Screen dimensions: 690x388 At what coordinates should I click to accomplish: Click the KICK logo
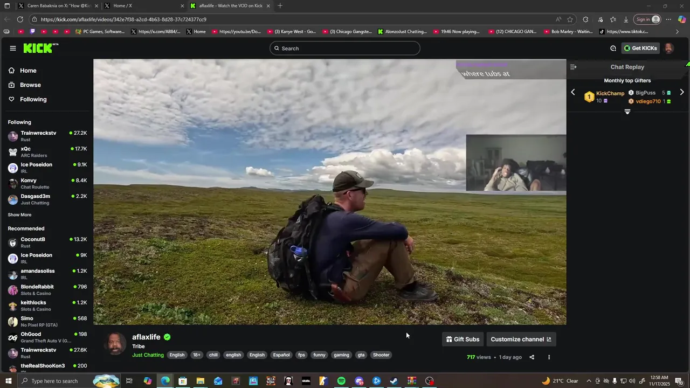coord(40,48)
